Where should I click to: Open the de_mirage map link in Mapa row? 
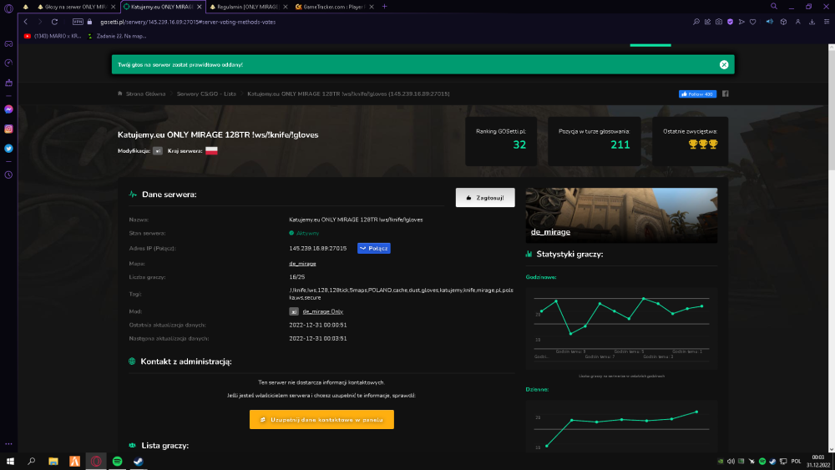coord(302,264)
